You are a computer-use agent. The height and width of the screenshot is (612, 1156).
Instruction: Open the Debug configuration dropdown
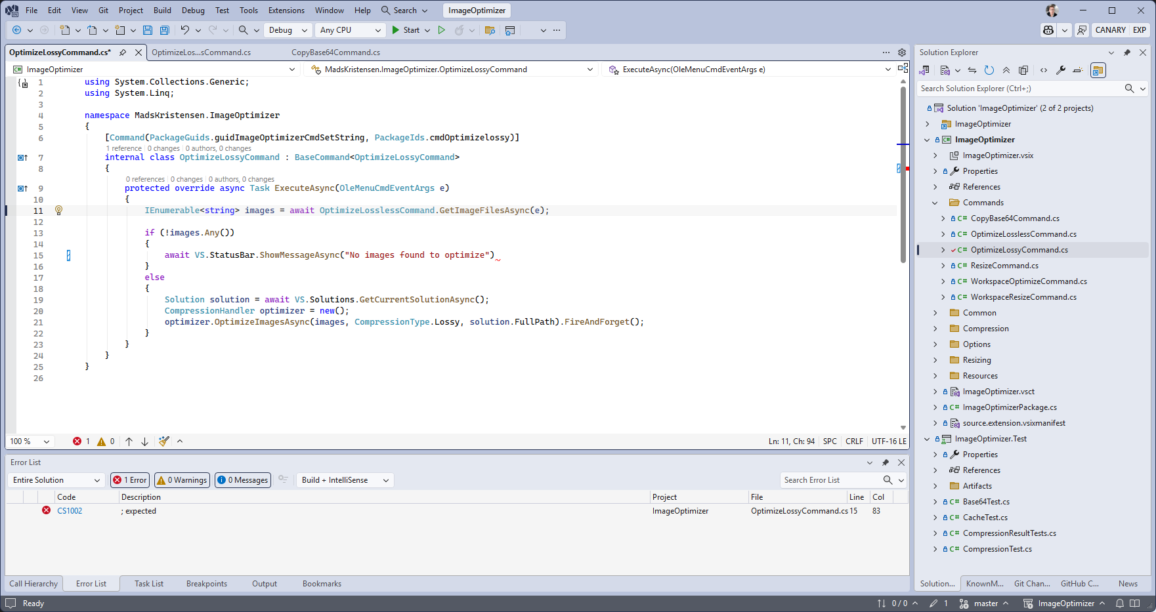[288, 30]
